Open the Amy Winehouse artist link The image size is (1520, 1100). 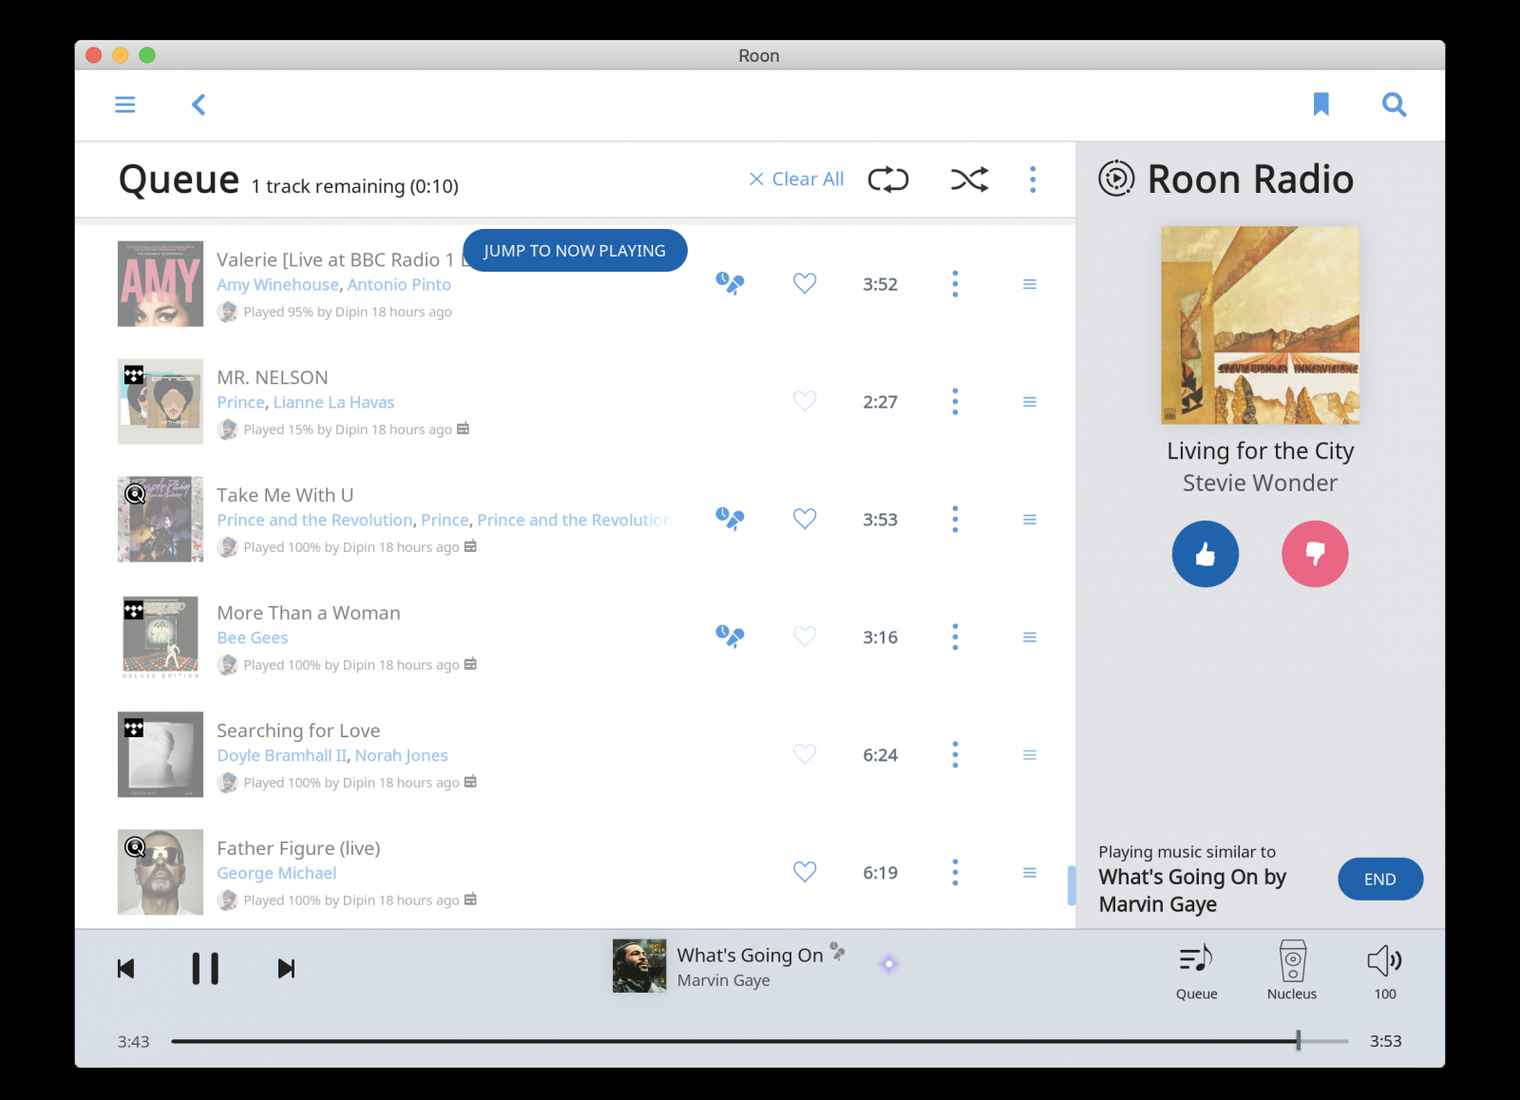click(x=277, y=285)
